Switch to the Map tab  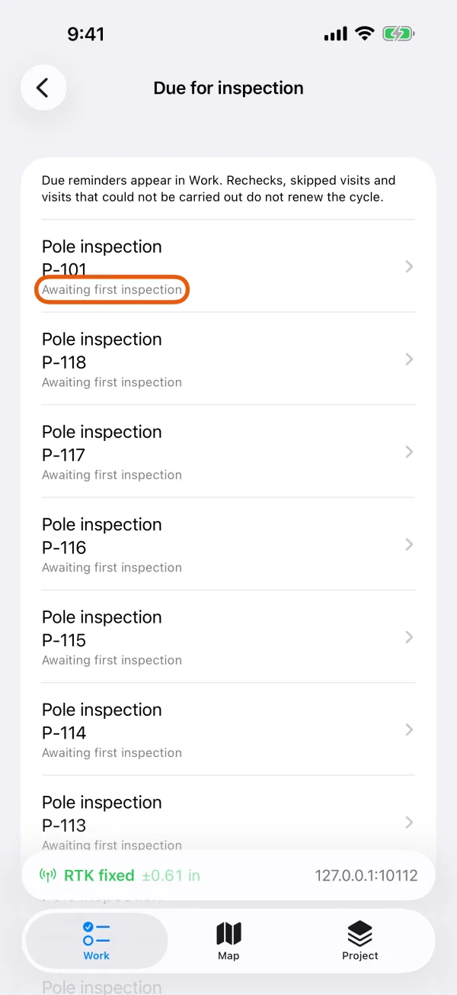point(228,942)
